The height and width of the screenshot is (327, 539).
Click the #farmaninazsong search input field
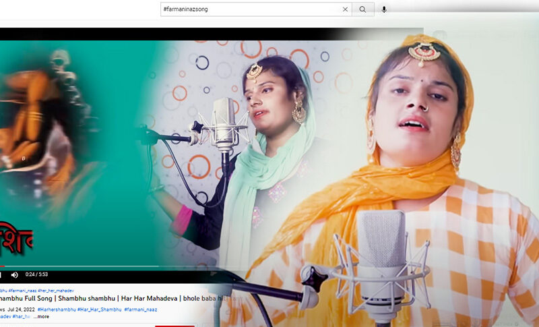pyautogui.click(x=249, y=9)
